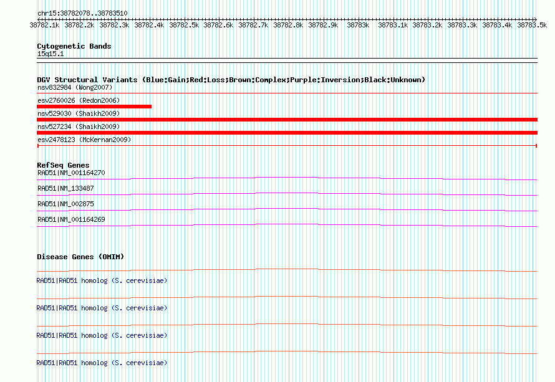Viewport: 555px width, 382px height.
Task: Click the 38782.8k ruler tick label
Action: pyautogui.click(x=288, y=25)
